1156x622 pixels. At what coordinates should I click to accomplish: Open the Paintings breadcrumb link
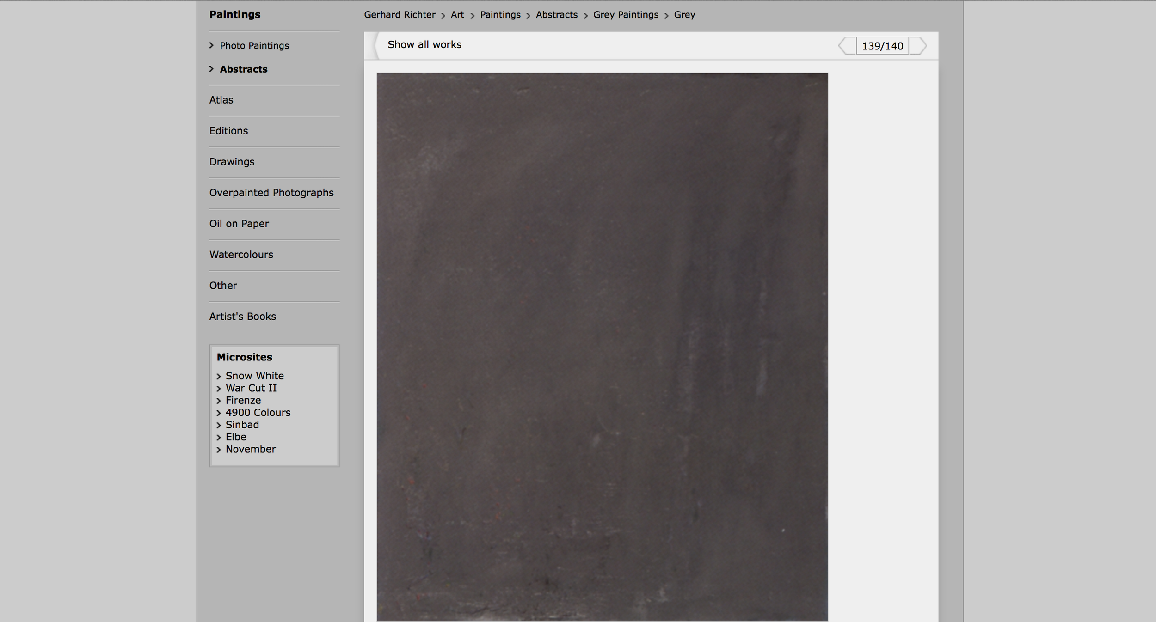(x=500, y=15)
